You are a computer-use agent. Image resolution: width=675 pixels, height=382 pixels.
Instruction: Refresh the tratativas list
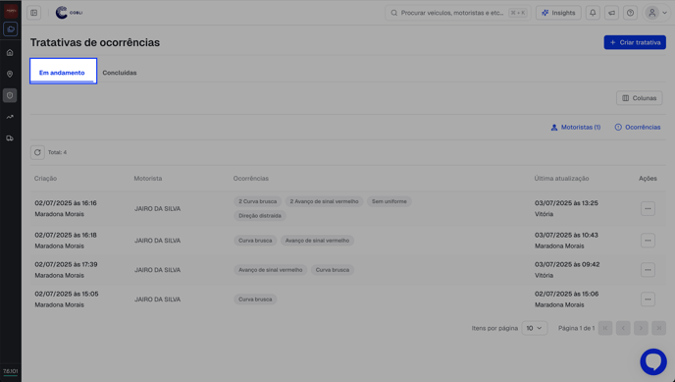(37, 152)
